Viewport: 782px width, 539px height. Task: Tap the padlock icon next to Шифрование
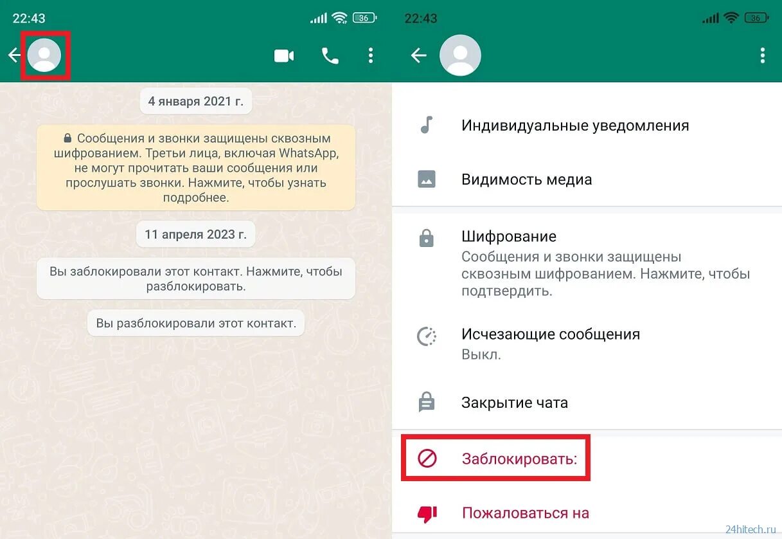(426, 238)
